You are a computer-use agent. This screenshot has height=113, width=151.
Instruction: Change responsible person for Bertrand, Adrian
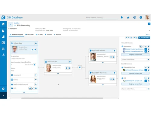(x=111, y=57)
